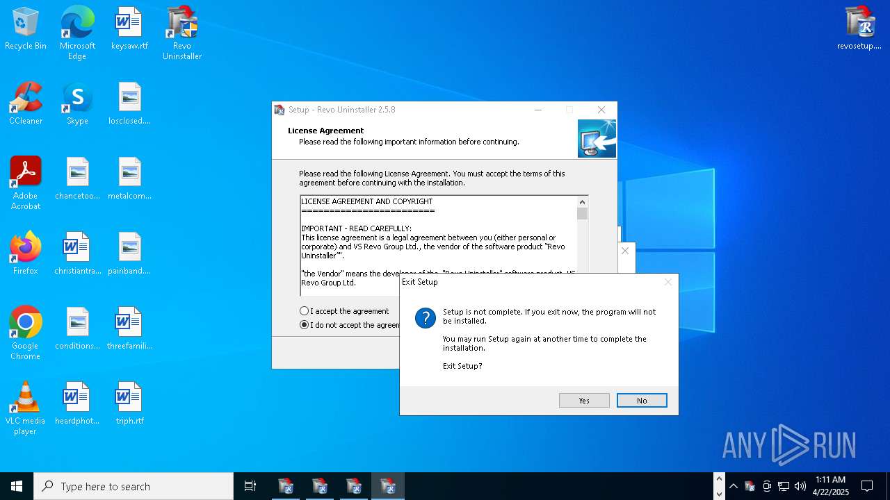Click No to continue the setup
Image resolution: width=890 pixels, height=500 pixels.
(642, 401)
